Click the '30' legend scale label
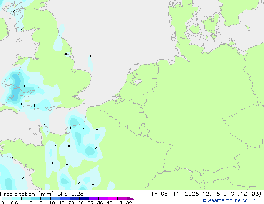Viewport: 264px width, 204px height. coord(90,202)
